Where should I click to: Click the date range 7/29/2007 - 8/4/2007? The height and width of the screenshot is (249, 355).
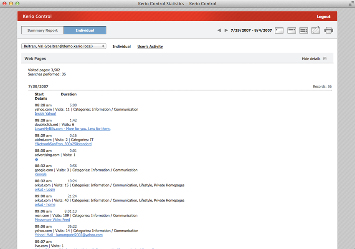coord(251,30)
